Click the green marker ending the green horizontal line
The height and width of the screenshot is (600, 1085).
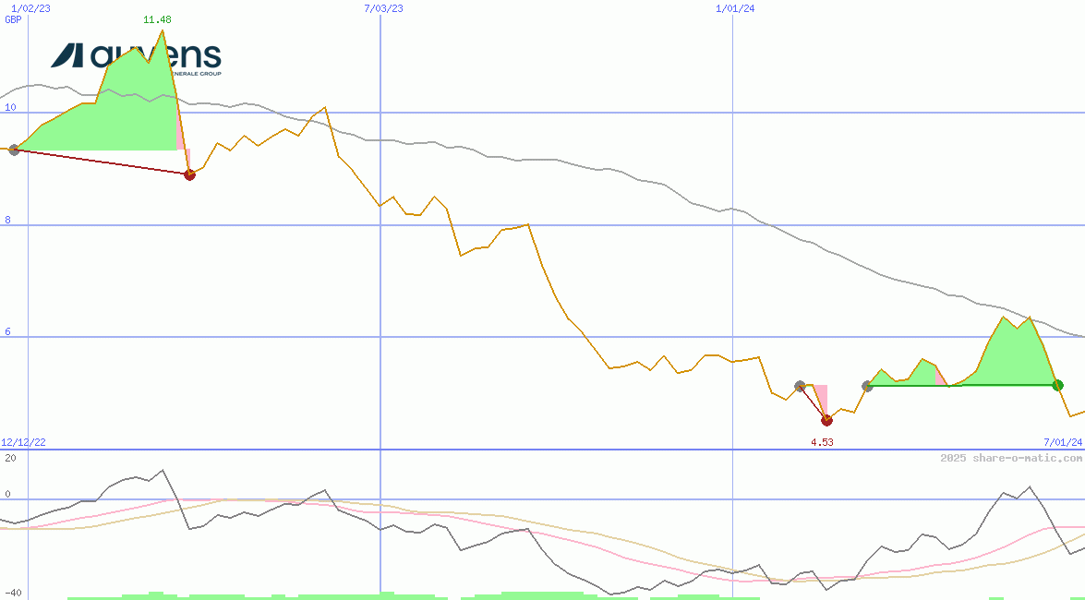click(x=1058, y=385)
